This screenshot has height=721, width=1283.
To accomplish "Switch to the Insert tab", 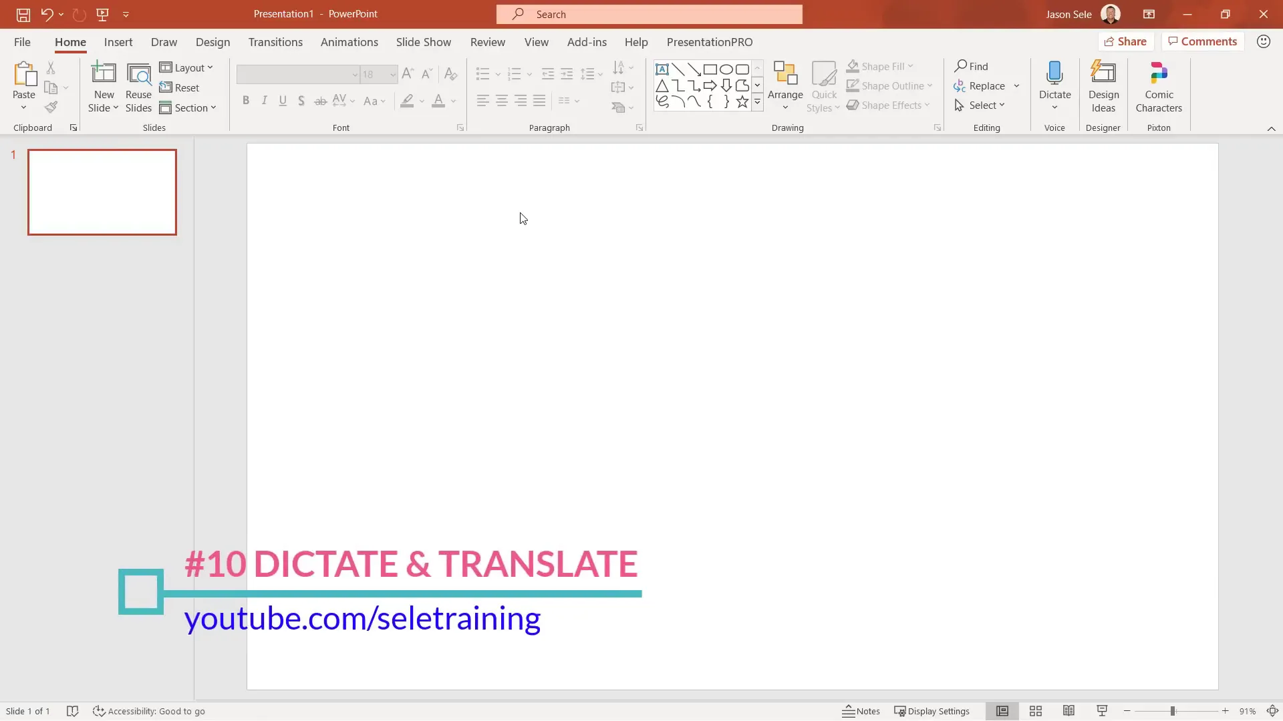I will coord(118,42).
